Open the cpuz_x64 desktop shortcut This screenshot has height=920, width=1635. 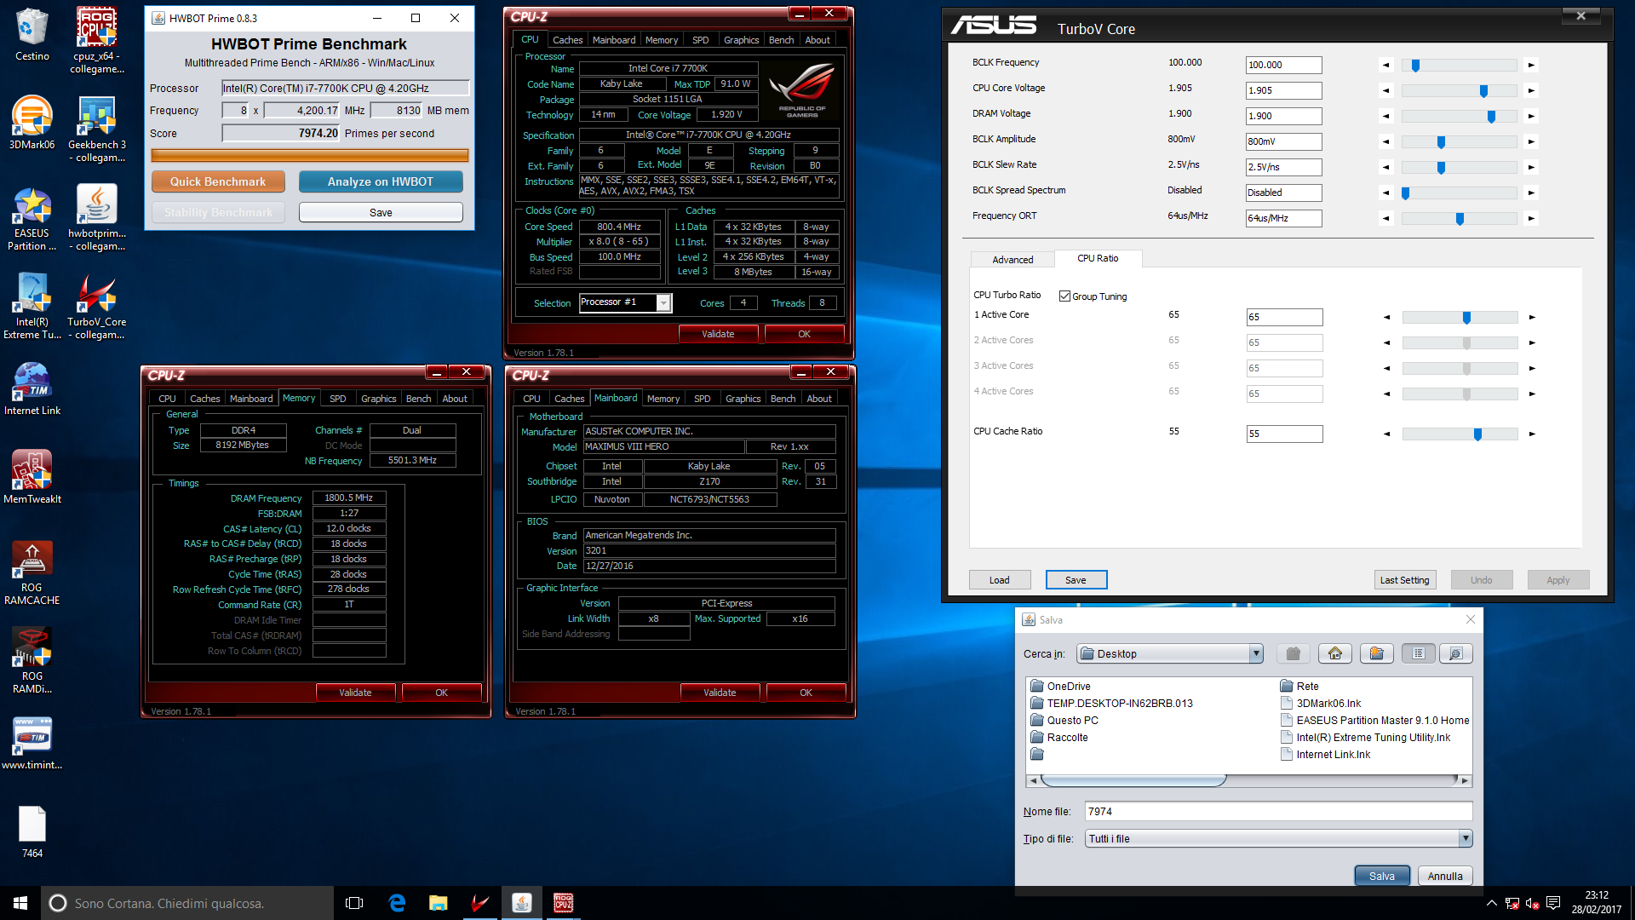tap(97, 40)
